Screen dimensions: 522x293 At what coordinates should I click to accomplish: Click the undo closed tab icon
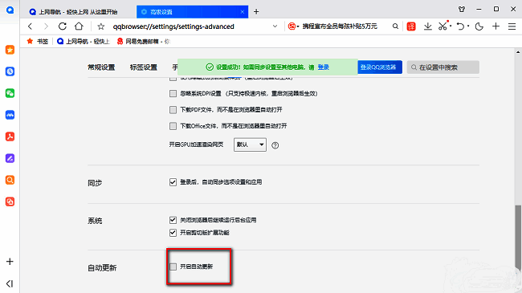460,26
